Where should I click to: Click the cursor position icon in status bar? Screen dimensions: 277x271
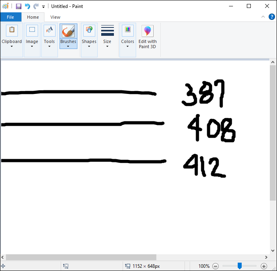click(x=3, y=266)
